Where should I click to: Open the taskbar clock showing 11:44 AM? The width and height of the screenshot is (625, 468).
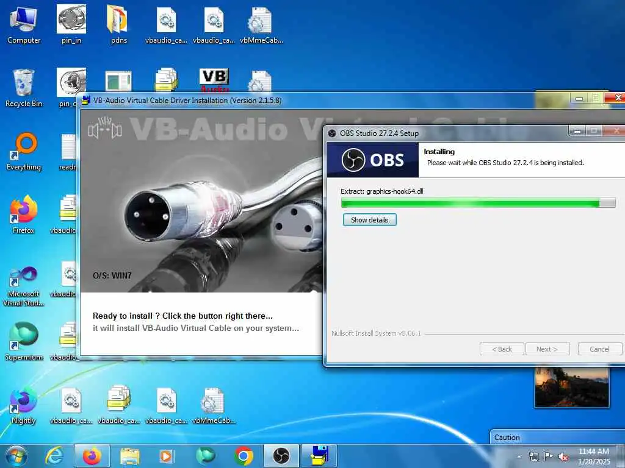[594, 456]
